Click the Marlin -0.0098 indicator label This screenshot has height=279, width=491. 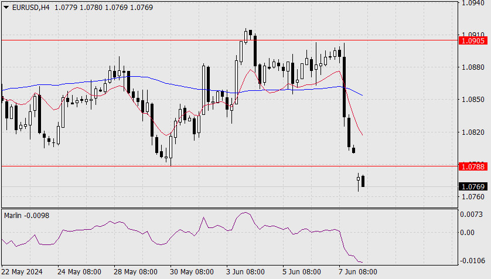26,216
